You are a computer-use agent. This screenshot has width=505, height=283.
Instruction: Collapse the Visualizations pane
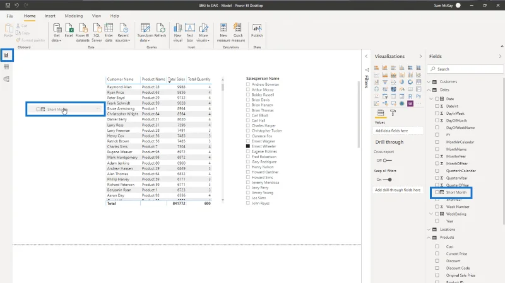coord(420,56)
